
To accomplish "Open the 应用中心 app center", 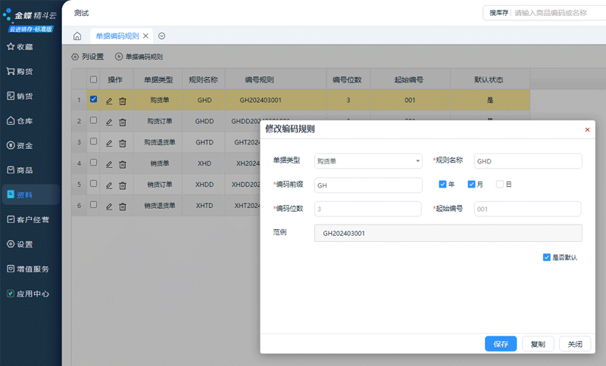I will click(x=28, y=293).
